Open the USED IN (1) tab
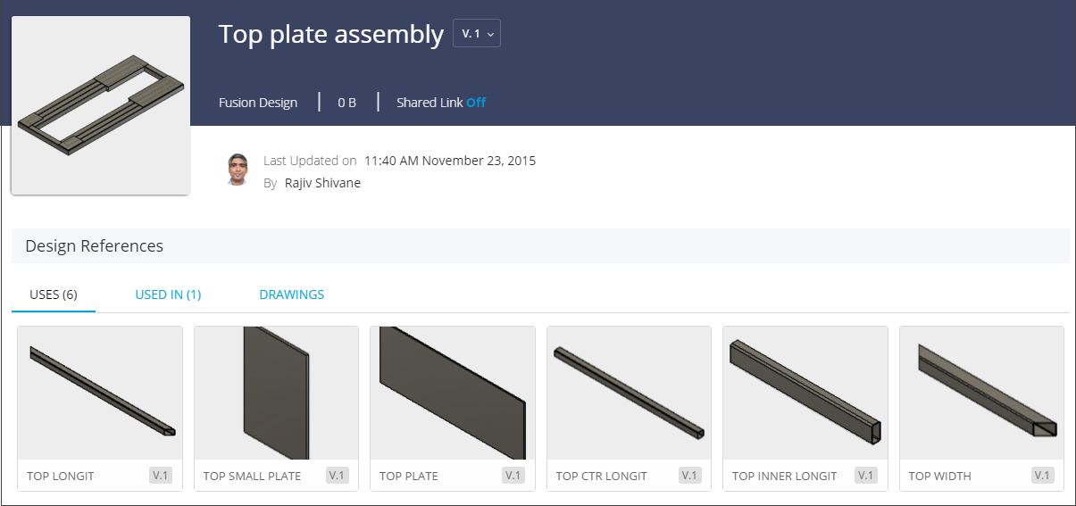This screenshot has width=1076, height=506. 168,294
